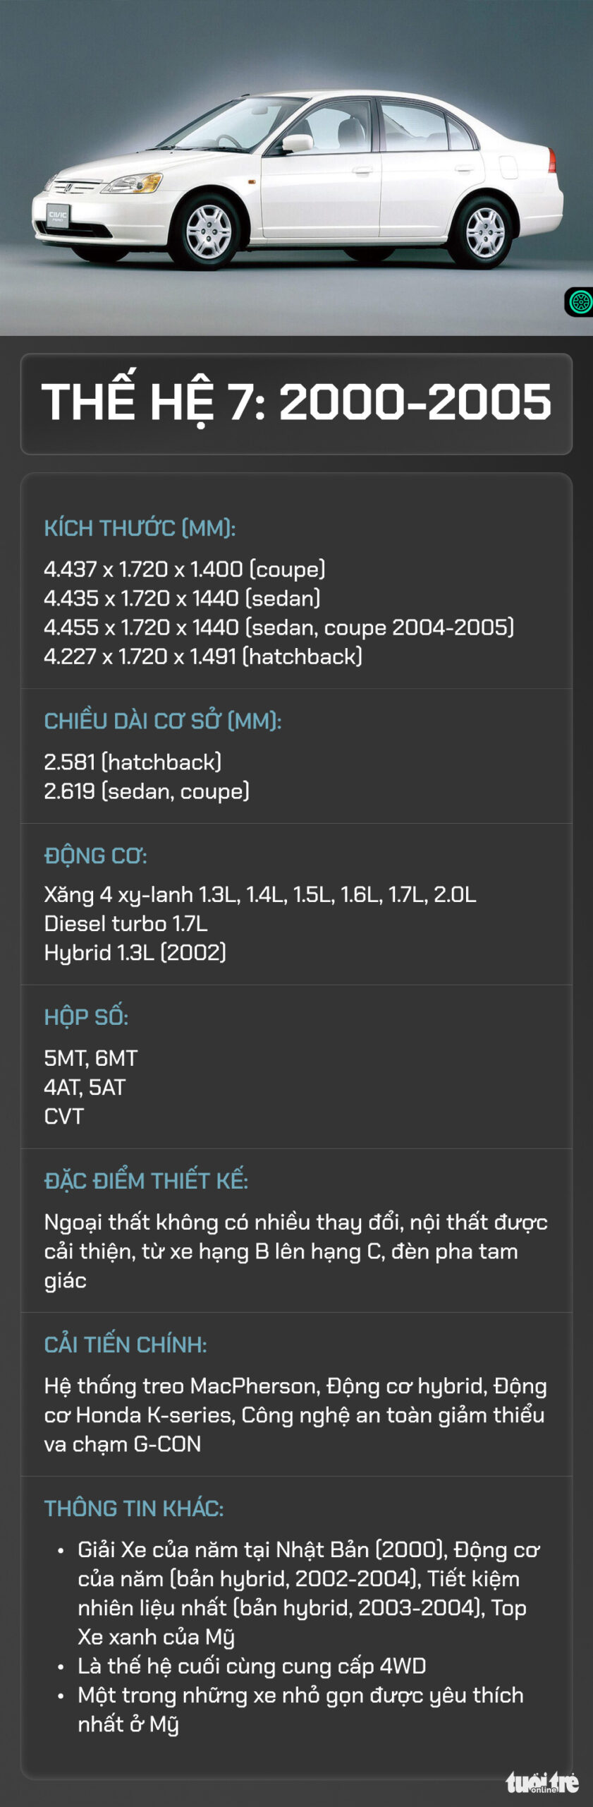Click the "THẾ HỆ 7: 2000-2005" title banner
This screenshot has width=593, height=1807.
click(296, 402)
